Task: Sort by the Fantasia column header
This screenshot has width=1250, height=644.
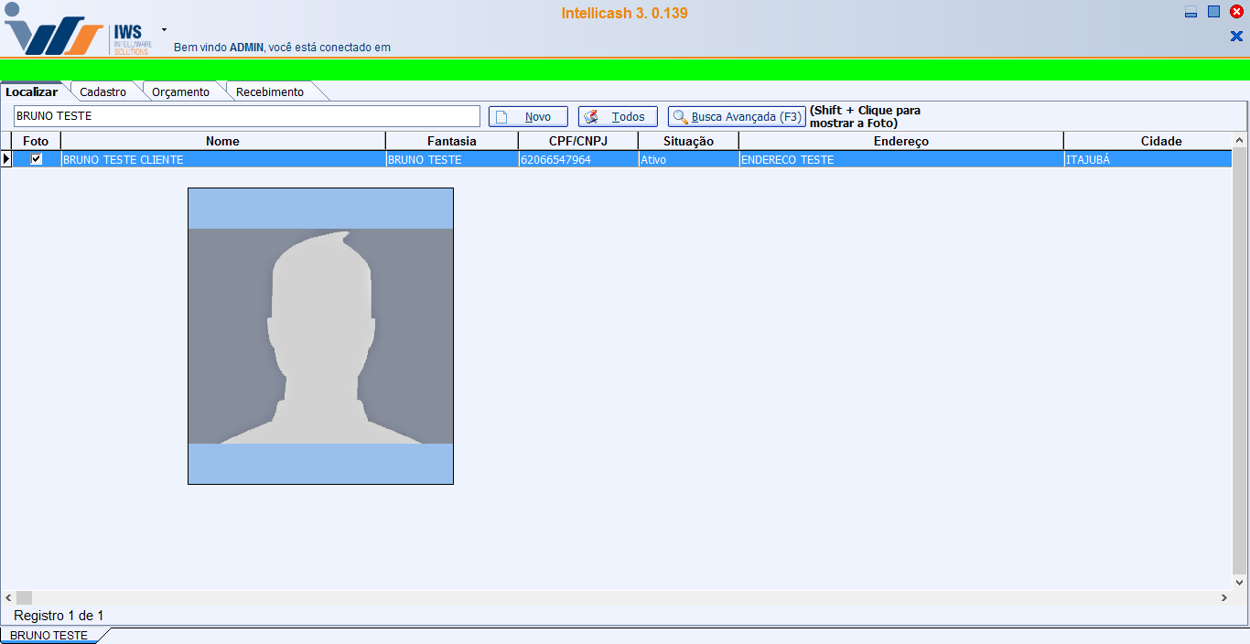Action: click(452, 141)
